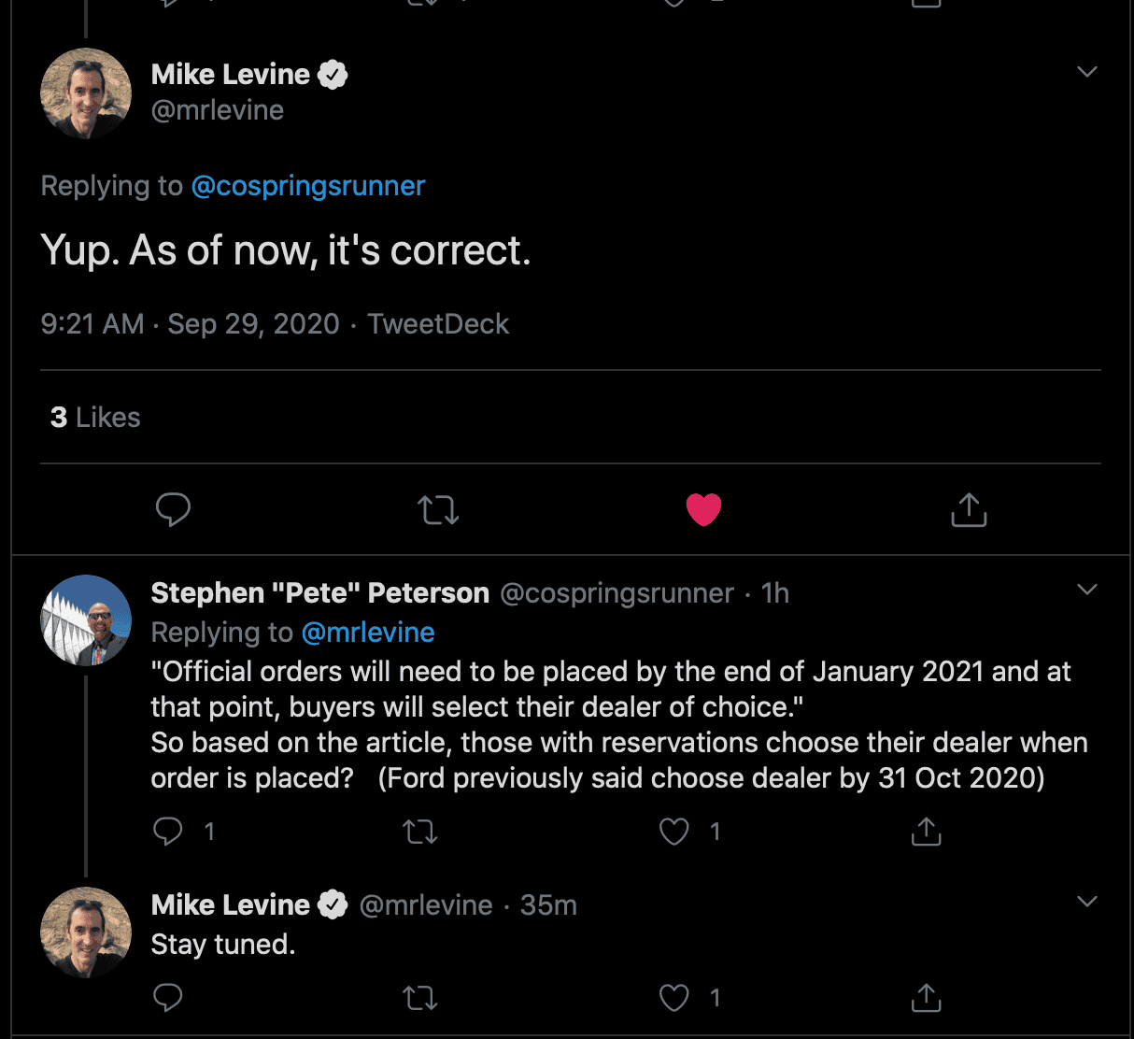Share Stephen Peterson's tweet
Viewport: 1134px width, 1039px height.
pyautogui.click(x=926, y=831)
